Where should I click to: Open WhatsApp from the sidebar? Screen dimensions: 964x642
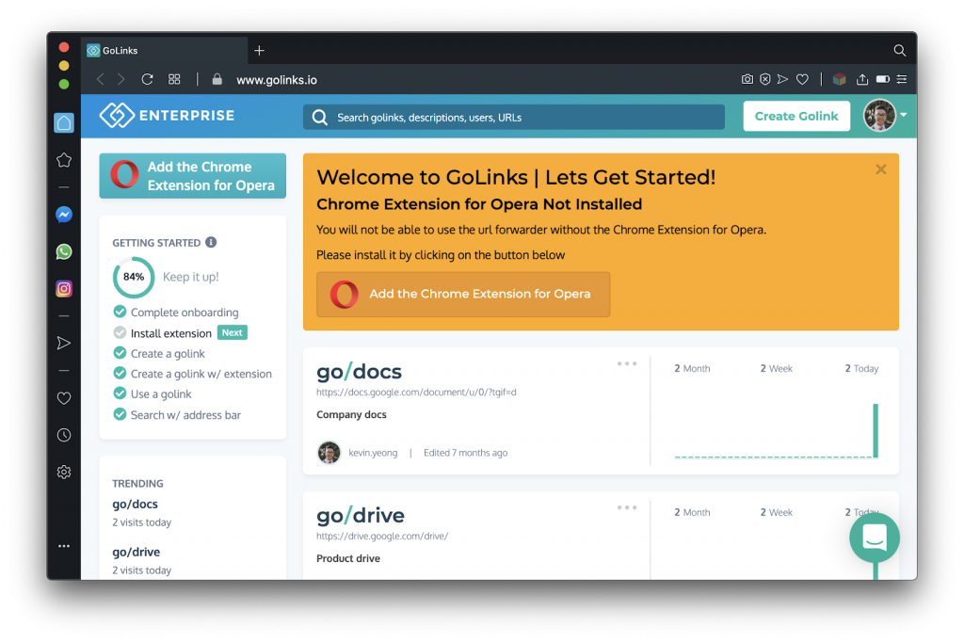click(x=63, y=251)
